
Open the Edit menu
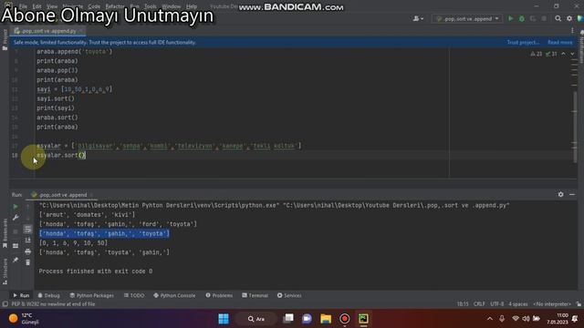click(x=36, y=6)
